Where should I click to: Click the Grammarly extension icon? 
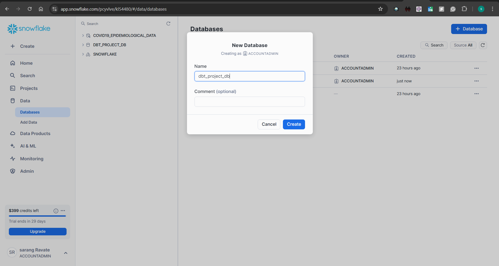[x=453, y=9]
